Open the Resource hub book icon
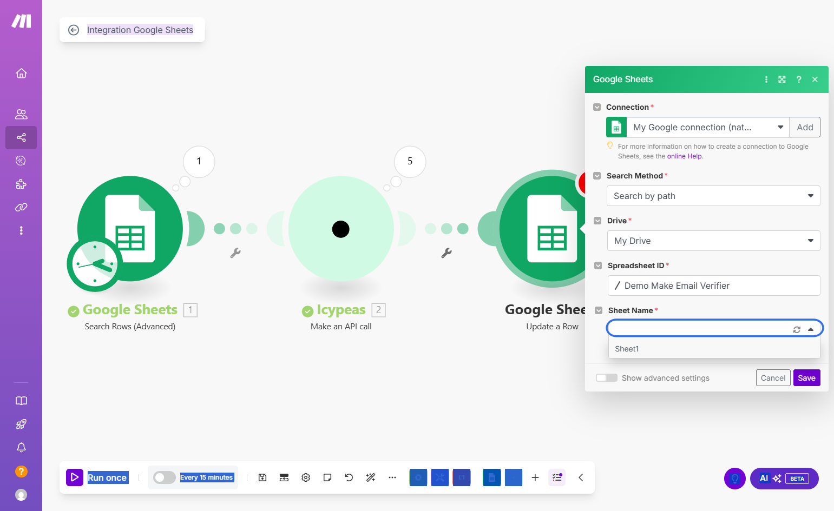This screenshot has width=834, height=511. (x=21, y=401)
